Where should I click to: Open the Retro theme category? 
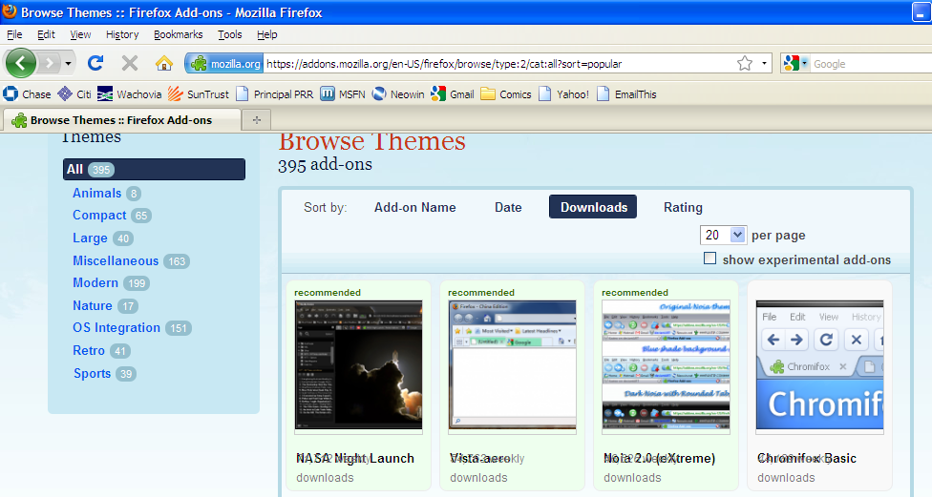pos(89,350)
